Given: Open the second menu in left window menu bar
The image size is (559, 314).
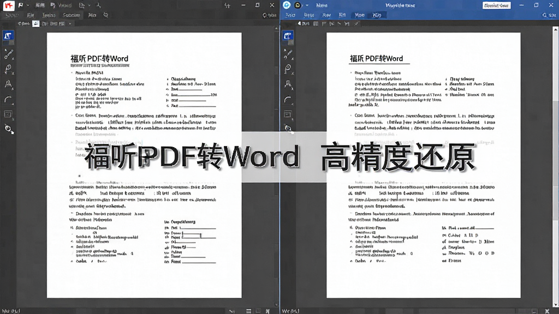Looking at the screenshot, I should [31, 15].
